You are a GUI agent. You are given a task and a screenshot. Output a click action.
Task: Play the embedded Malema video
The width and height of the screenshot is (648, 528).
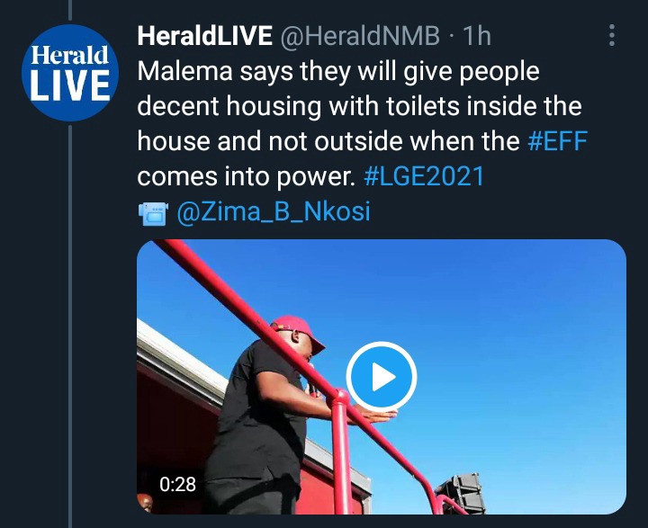click(x=381, y=376)
